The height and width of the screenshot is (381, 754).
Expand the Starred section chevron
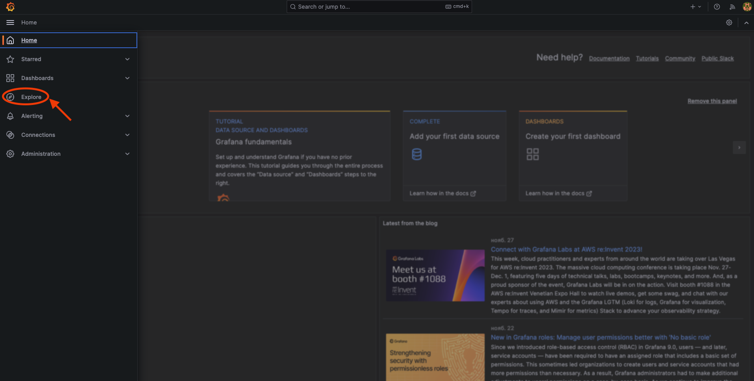pyautogui.click(x=127, y=59)
